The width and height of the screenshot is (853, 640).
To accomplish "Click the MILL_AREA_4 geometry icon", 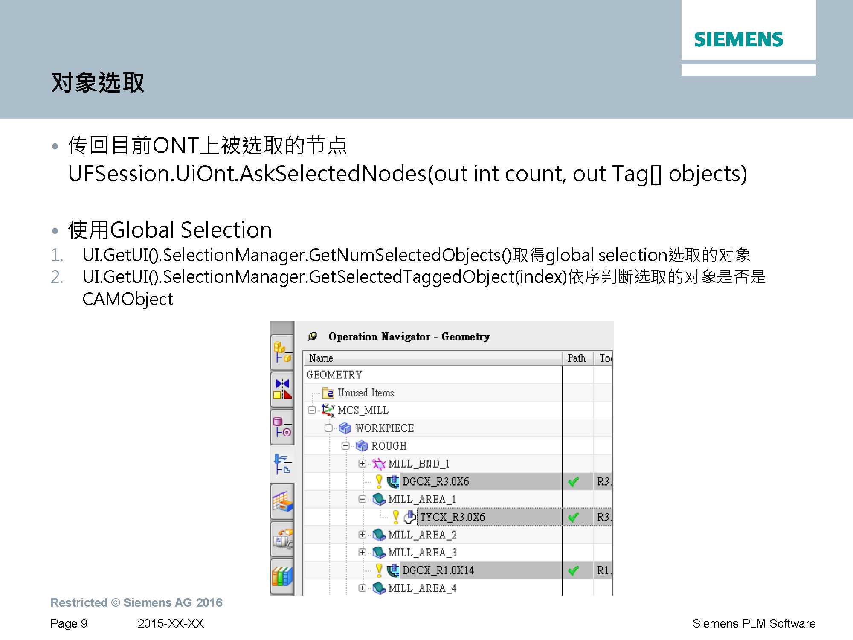I will tap(379, 588).
